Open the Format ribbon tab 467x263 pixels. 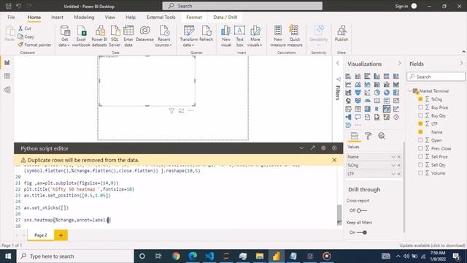pos(194,18)
